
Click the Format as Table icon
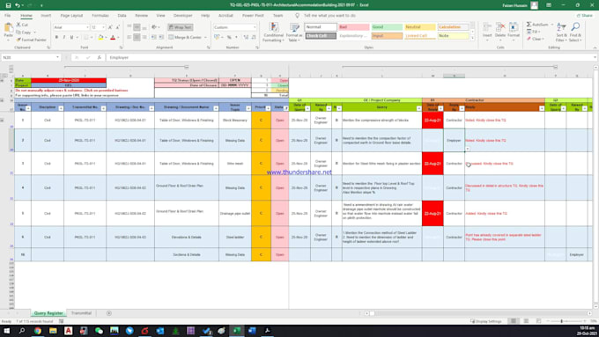pos(294,32)
